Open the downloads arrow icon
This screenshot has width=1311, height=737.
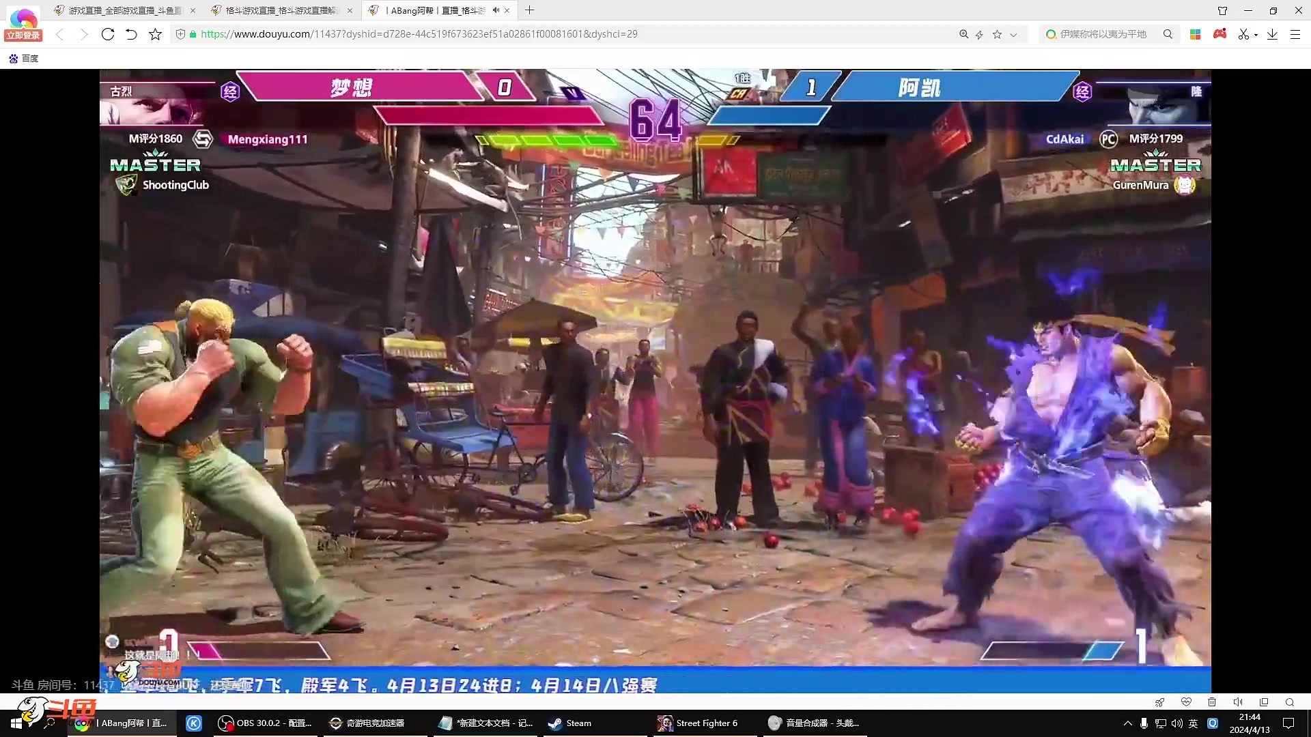point(1272,34)
